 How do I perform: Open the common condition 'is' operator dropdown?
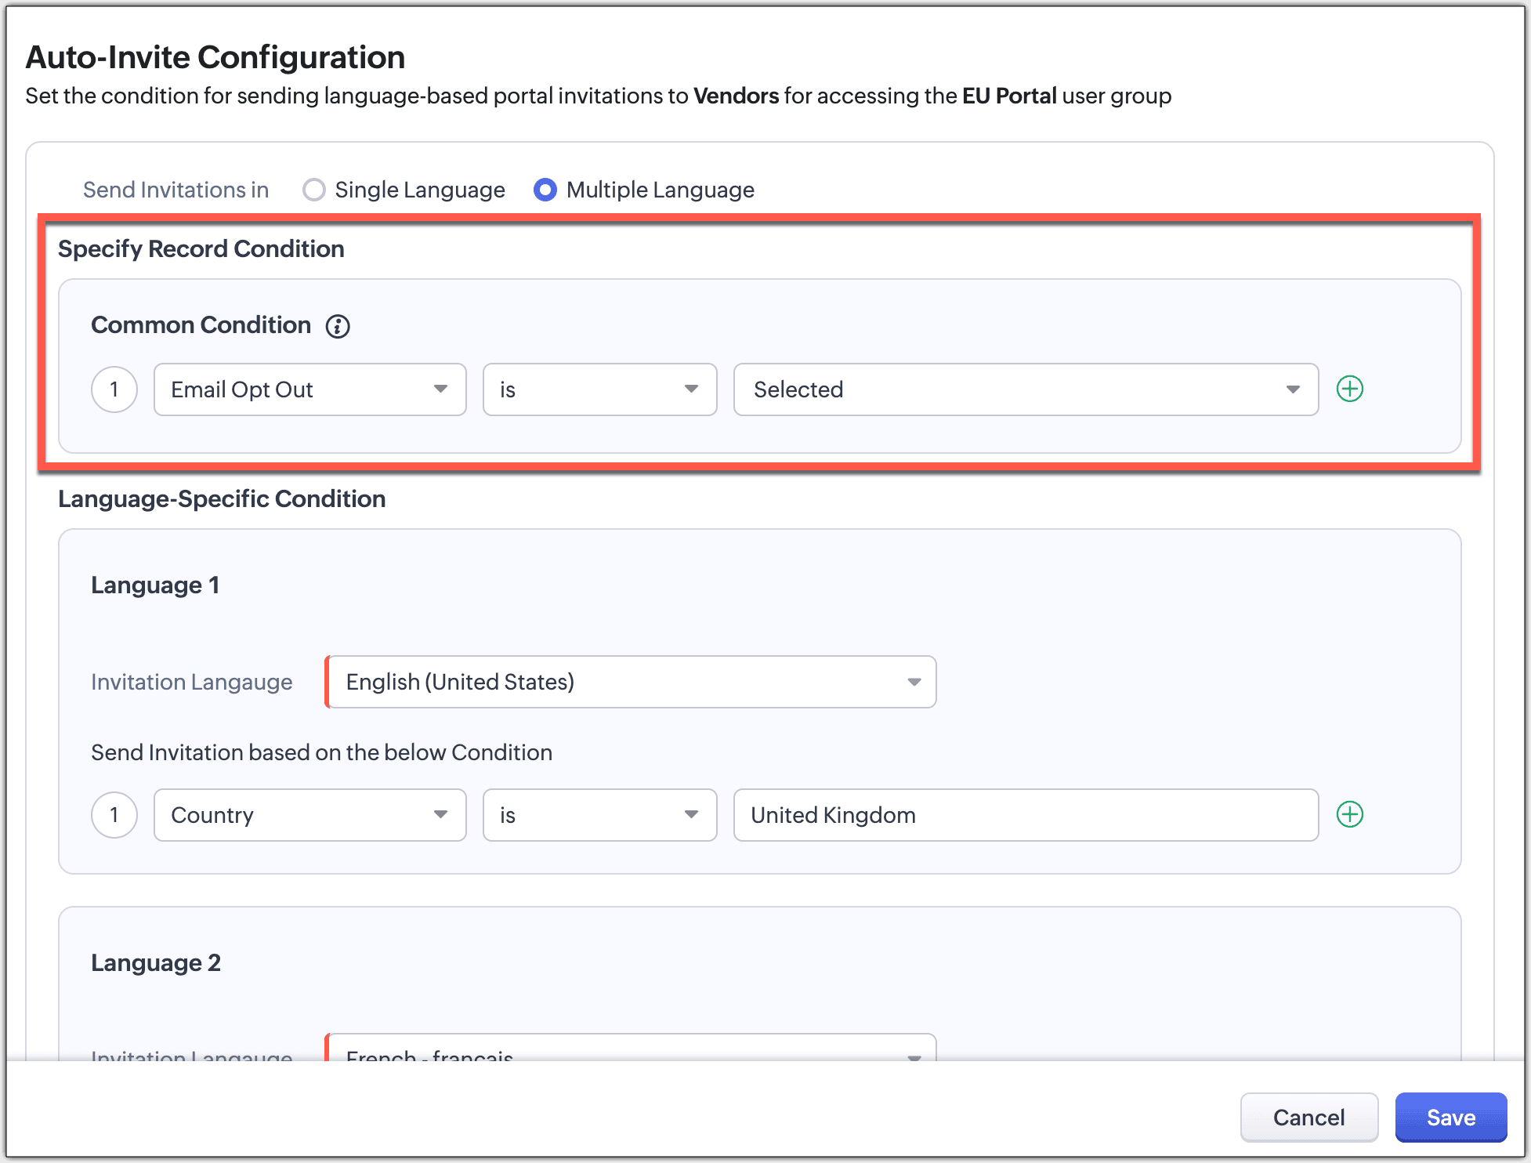coord(599,389)
